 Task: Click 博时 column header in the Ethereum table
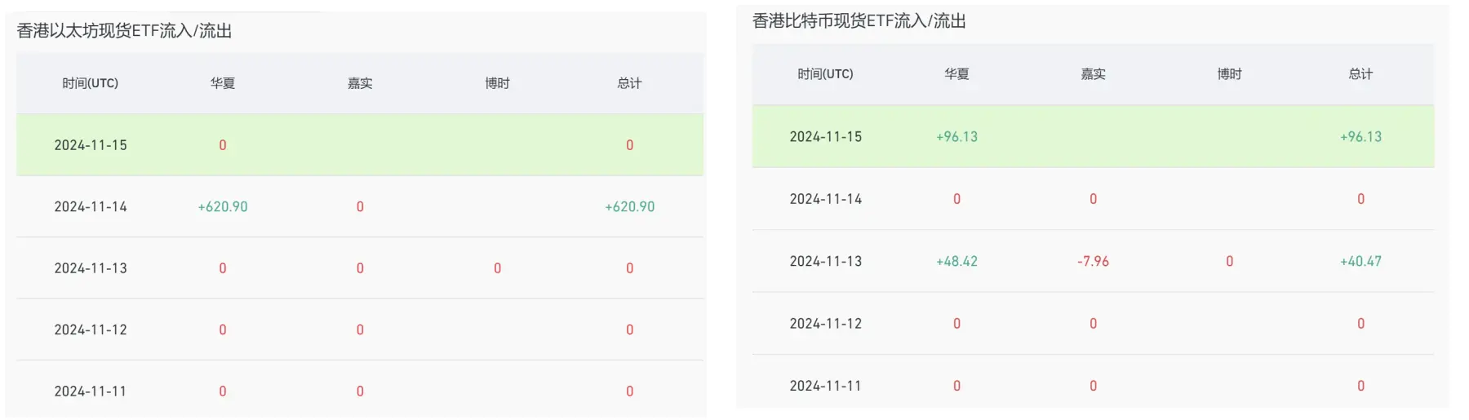[x=497, y=83]
